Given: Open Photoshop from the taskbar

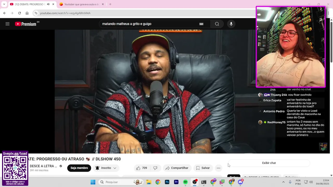Looking at the screenshot, I should pyautogui.click(x=167, y=182).
